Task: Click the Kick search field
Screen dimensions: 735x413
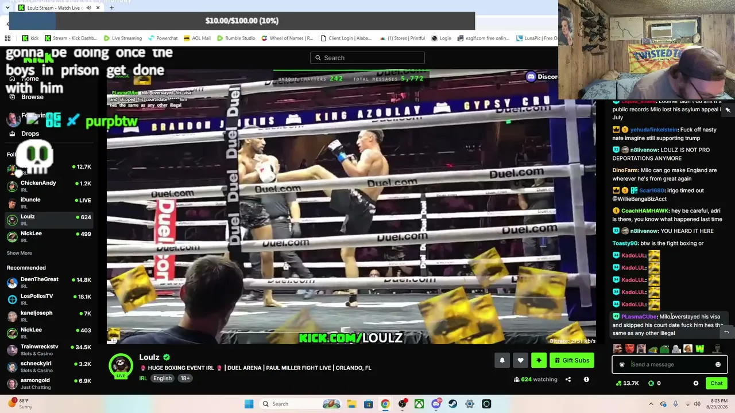Action: tap(367, 57)
